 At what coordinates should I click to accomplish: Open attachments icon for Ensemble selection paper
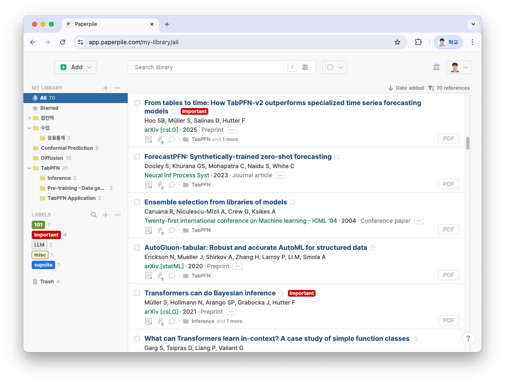pos(161,230)
